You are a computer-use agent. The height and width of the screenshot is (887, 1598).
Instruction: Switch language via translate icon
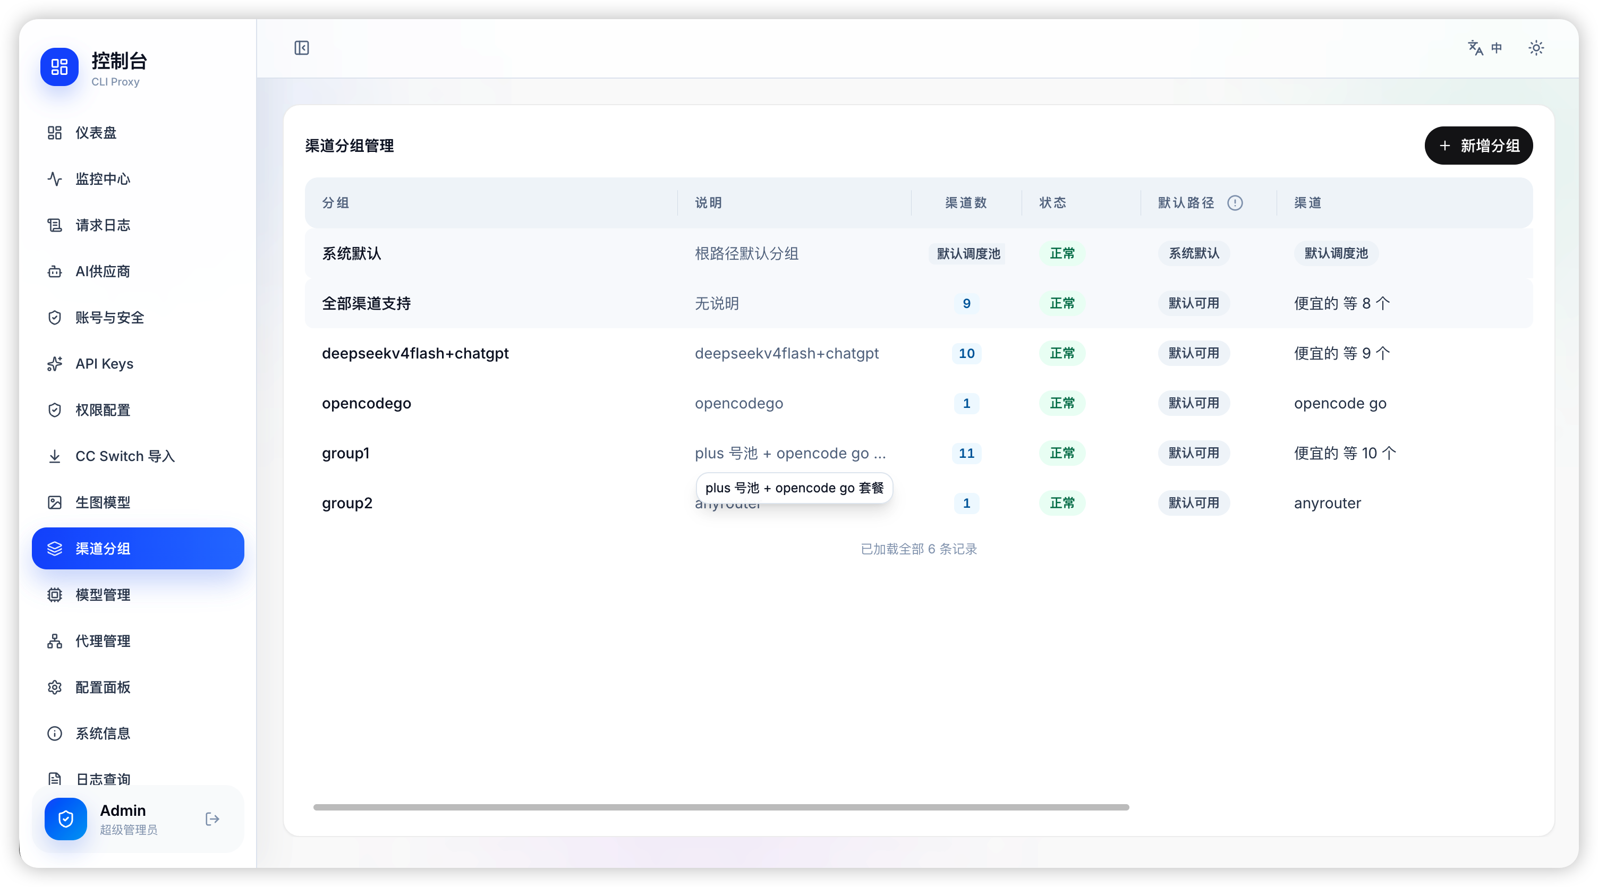point(1475,48)
